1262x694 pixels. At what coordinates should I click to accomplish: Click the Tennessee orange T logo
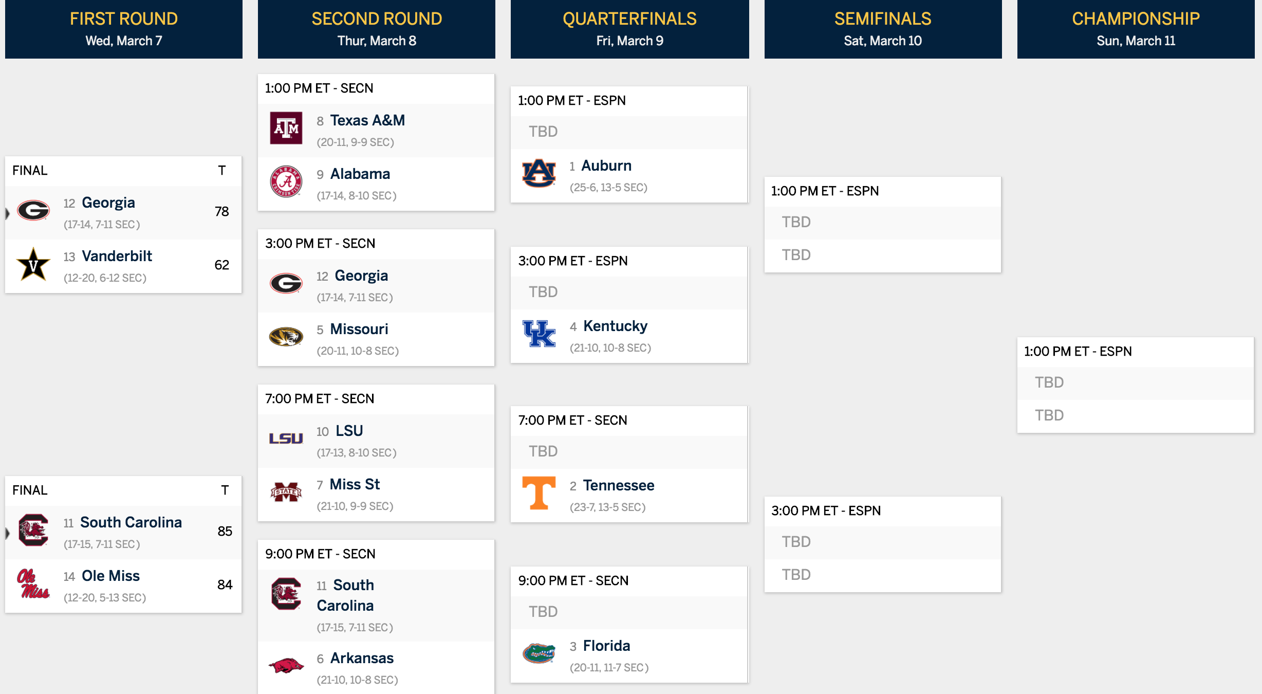click(x=539, y=493)
